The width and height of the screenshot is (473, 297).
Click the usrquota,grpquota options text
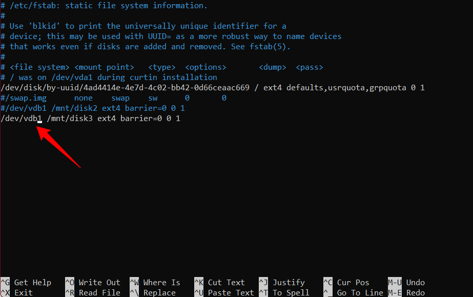pos(367,88)
